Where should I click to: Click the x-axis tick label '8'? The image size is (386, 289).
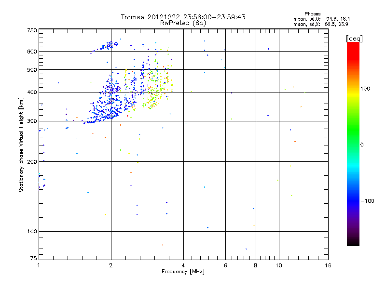(256, 265)
